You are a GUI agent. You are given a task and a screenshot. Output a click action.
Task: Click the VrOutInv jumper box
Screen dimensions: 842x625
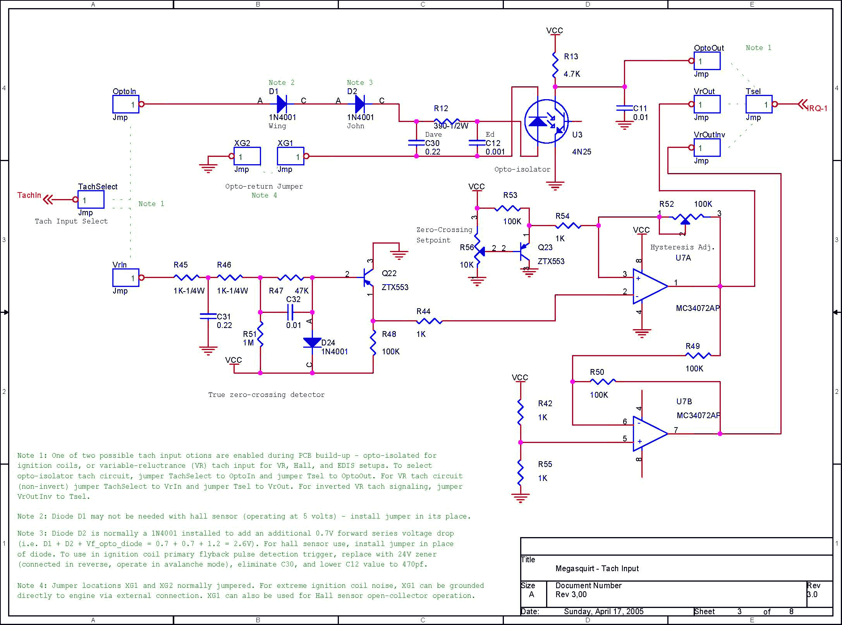707,148
